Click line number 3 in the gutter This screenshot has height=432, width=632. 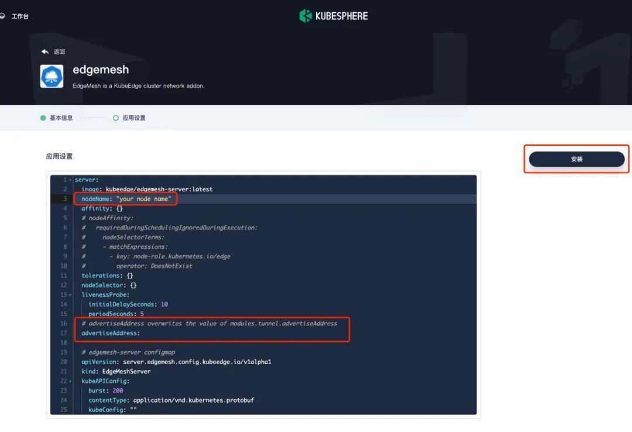(65, 199)
